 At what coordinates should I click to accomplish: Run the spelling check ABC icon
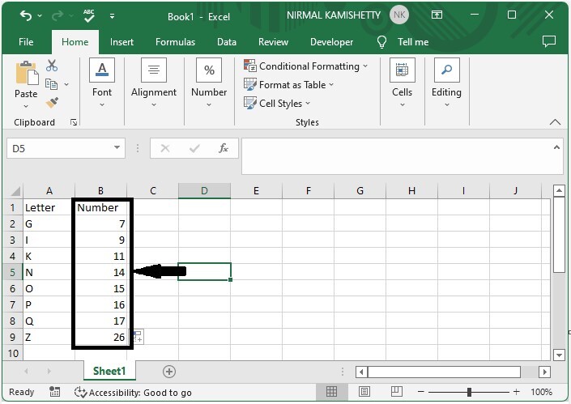88,15
